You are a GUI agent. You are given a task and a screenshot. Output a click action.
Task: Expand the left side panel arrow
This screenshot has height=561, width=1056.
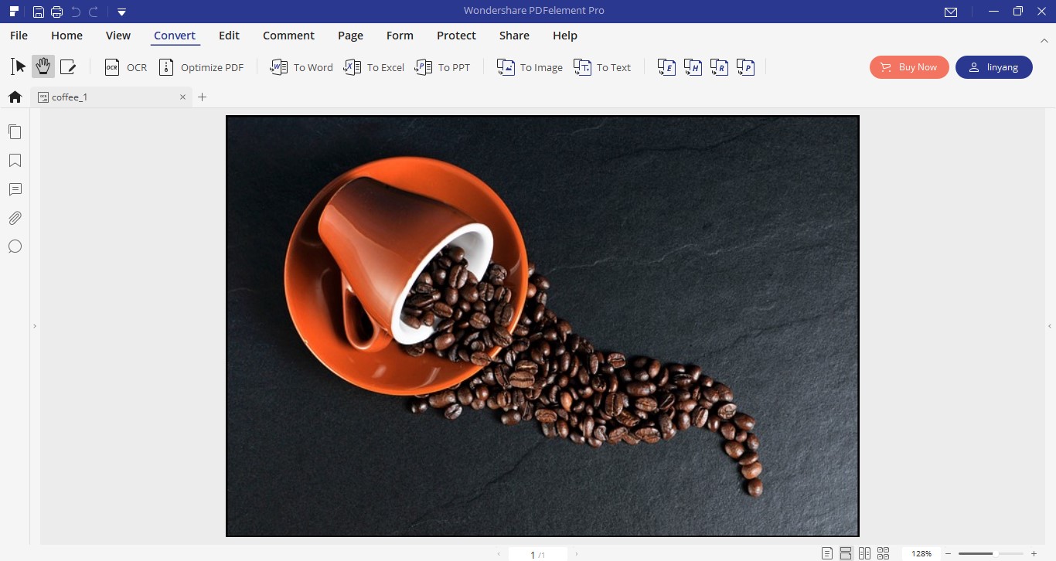point(35,326)
